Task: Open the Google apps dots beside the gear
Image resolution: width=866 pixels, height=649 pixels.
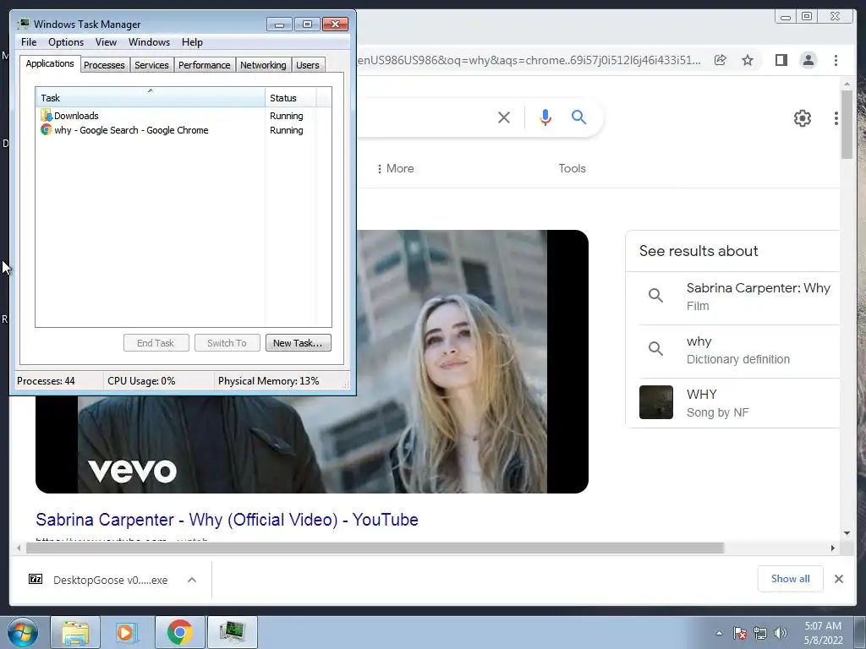Action: [x=836, y=118]
